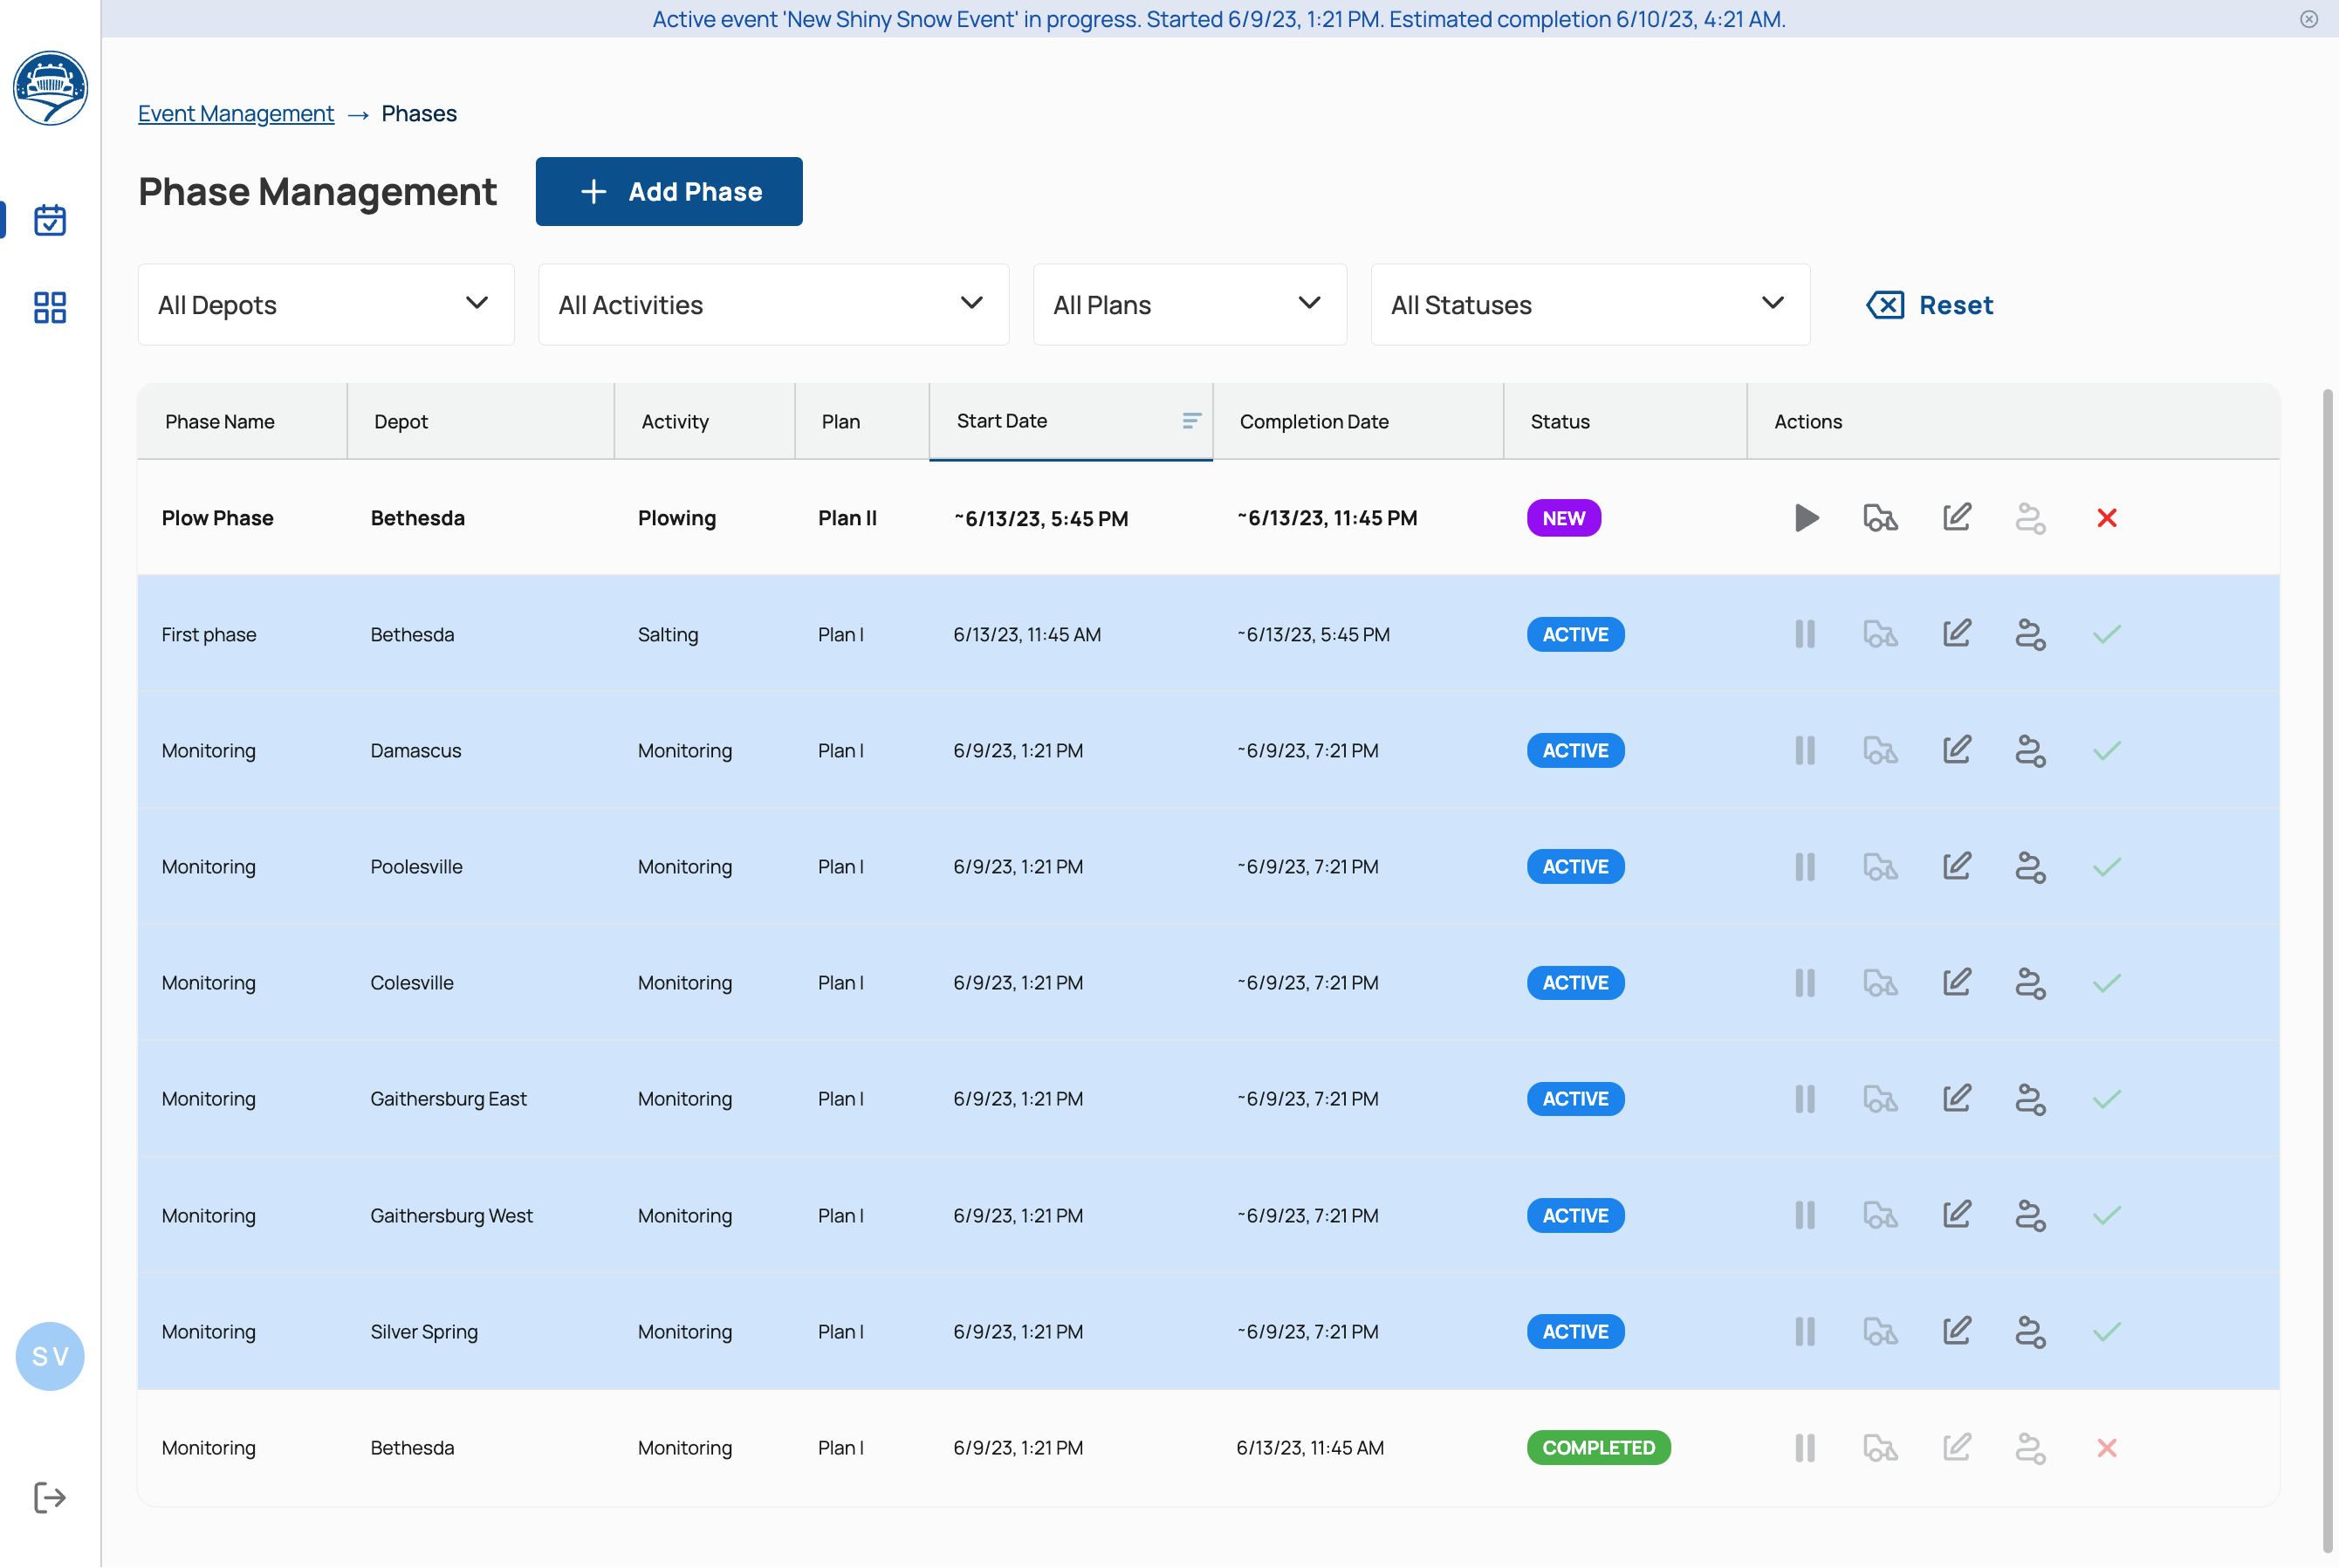
Task: Open the dashboard grid icon in sidebar
Action: pyautogui.click(x=49, y=308)
